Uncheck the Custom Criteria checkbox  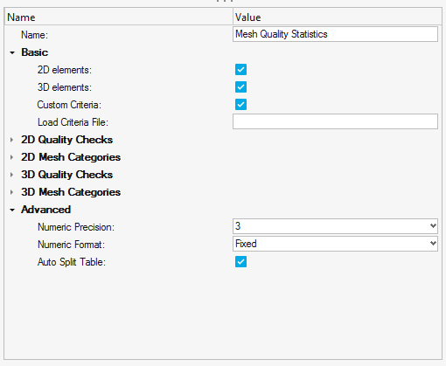(240, 105)
